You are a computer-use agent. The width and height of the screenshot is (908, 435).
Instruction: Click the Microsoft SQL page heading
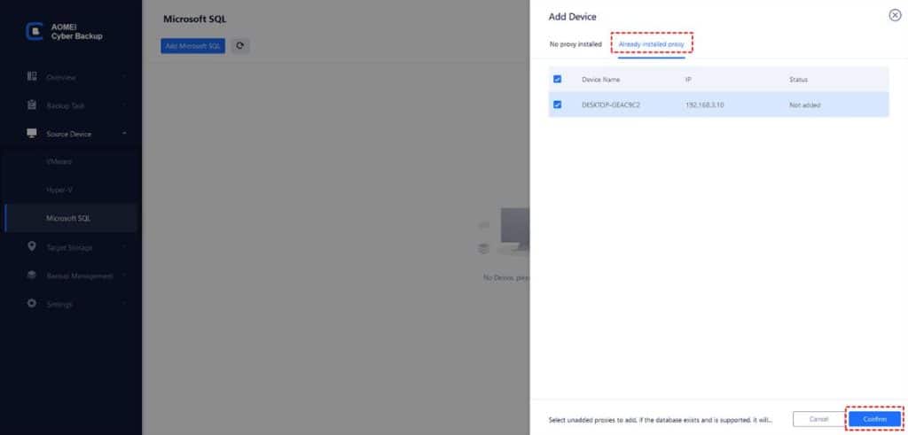pos(194,19)
